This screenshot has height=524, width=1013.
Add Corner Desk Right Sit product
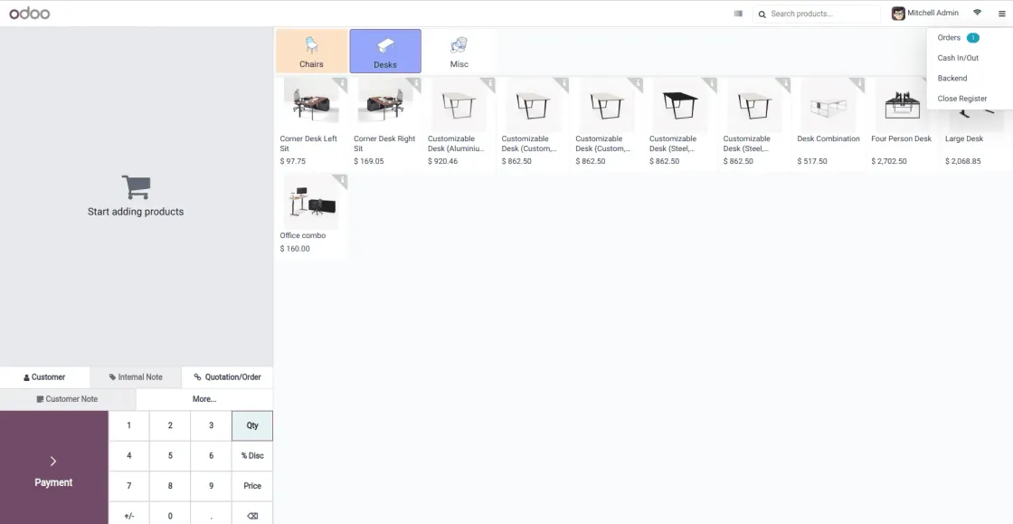click(x=385, y=123)
